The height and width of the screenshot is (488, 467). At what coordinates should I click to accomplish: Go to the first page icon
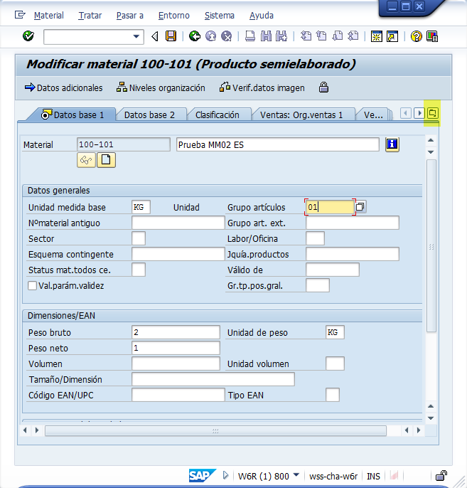306,36
